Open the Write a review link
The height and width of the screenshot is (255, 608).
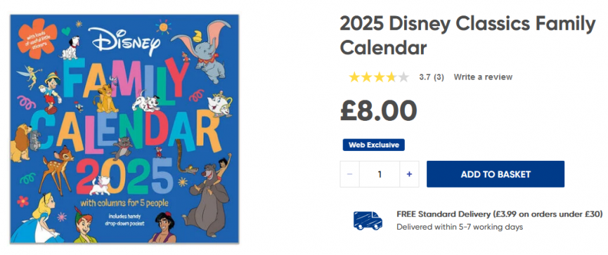coord(483,77)
